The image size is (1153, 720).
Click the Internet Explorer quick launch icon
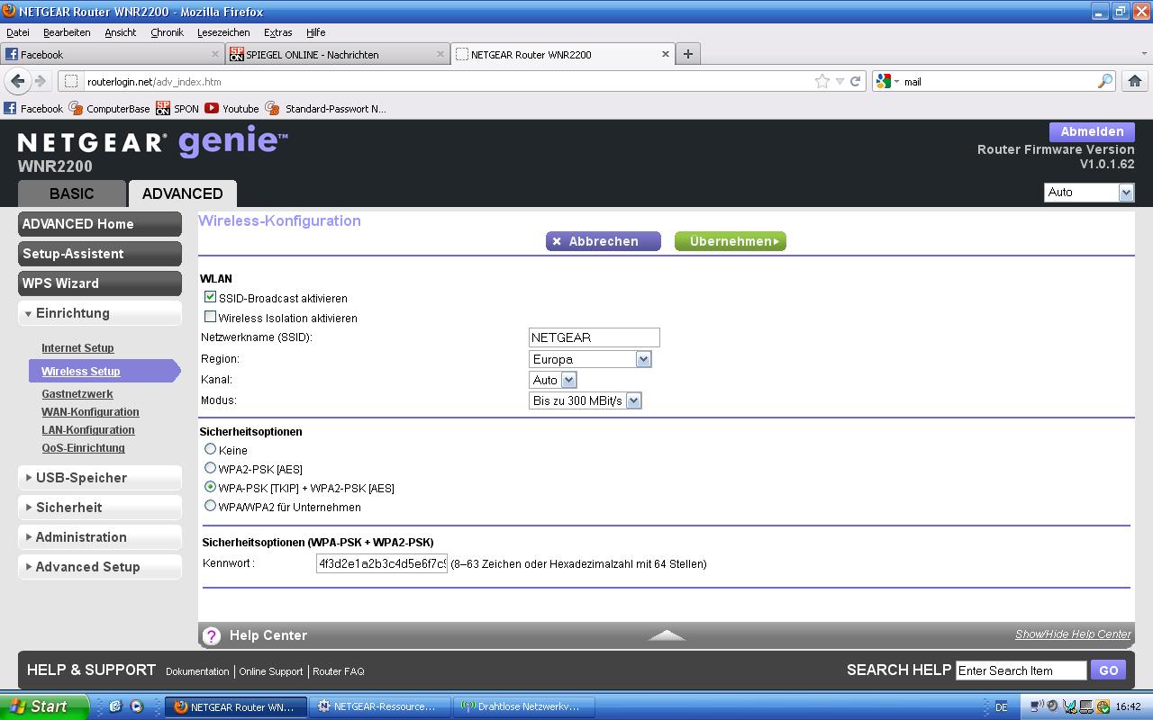click(x=114, y=706)
